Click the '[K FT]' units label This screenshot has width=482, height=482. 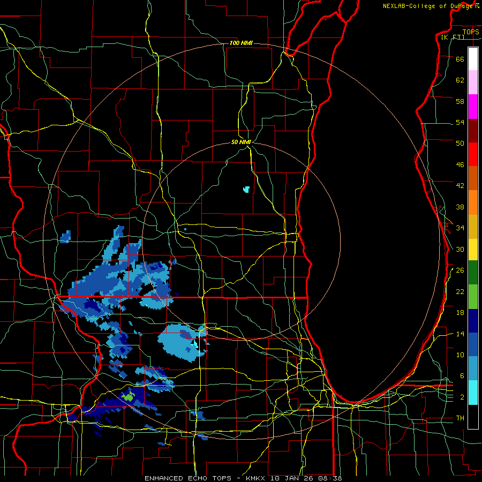[x=453, y=37]
